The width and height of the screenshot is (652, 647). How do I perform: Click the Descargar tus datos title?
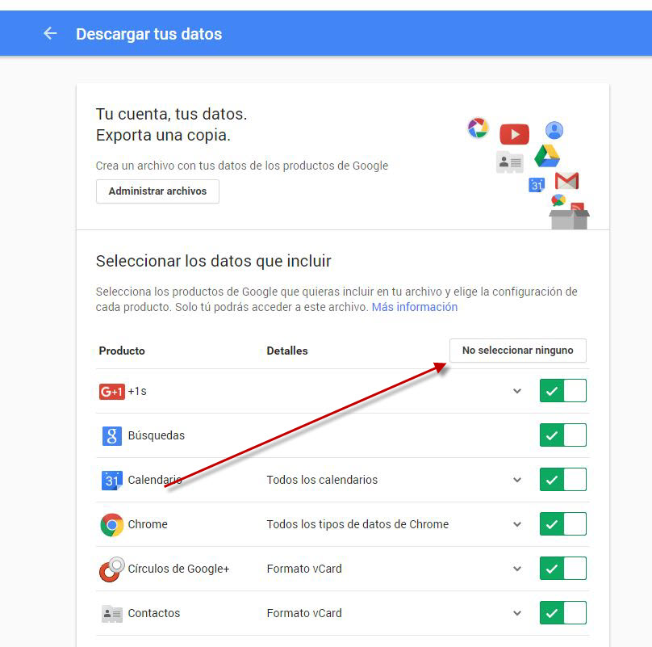click(148, 34)
